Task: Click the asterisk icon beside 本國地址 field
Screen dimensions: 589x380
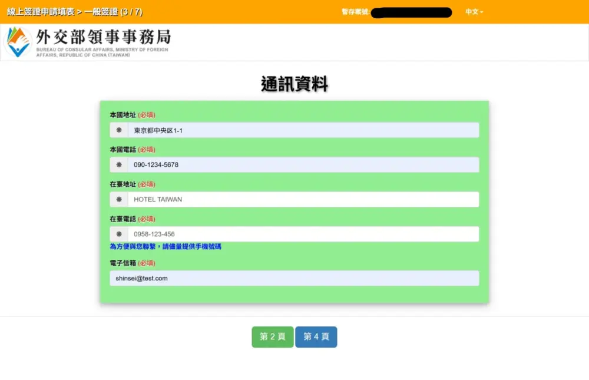Action: (119, 130)
